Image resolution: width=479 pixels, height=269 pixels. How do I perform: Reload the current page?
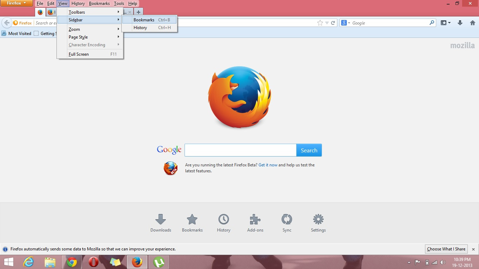[333, 23]
